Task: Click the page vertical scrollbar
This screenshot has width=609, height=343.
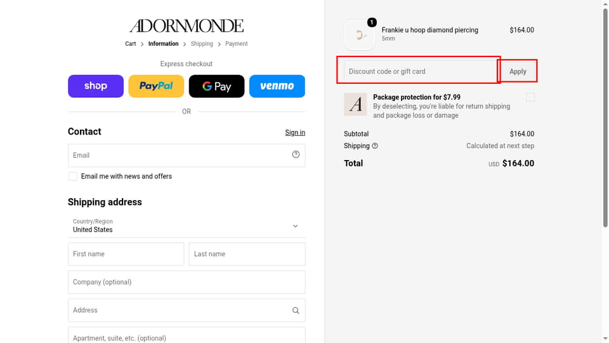Action: point(605,118)
